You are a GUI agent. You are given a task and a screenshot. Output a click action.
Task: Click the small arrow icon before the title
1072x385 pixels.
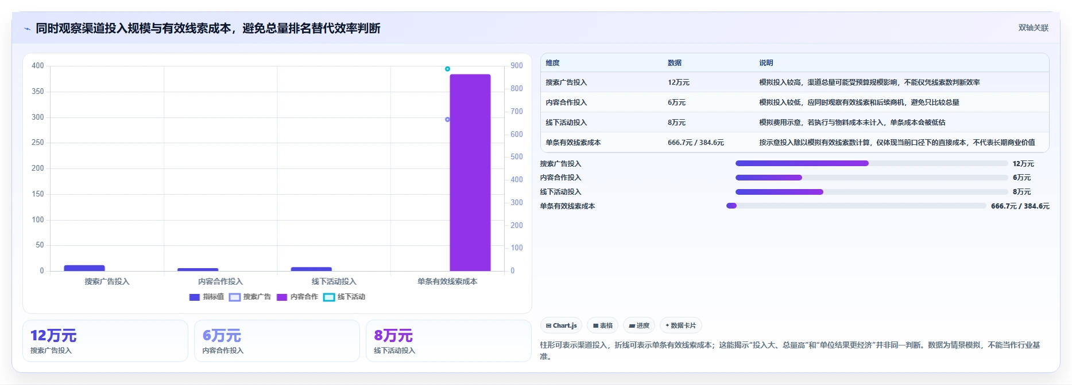(27, 29)
